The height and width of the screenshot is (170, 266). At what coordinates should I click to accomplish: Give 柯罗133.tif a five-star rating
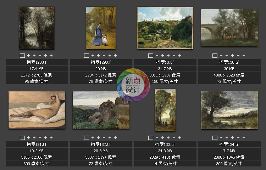pos(180,138)
